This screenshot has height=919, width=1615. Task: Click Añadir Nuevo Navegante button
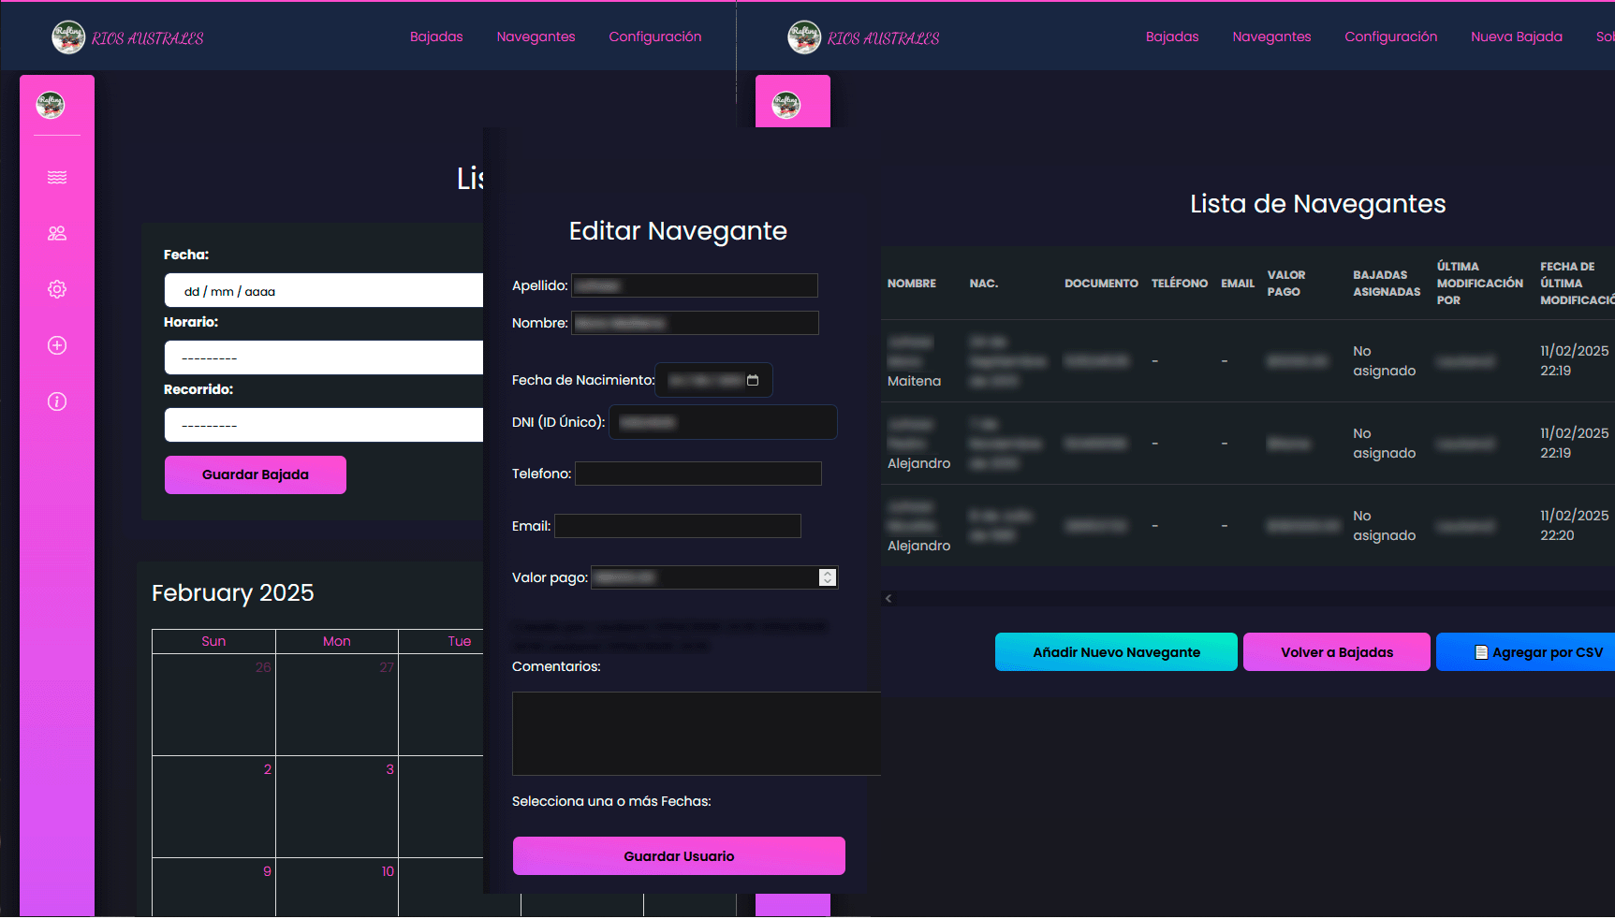point(1116,652)
